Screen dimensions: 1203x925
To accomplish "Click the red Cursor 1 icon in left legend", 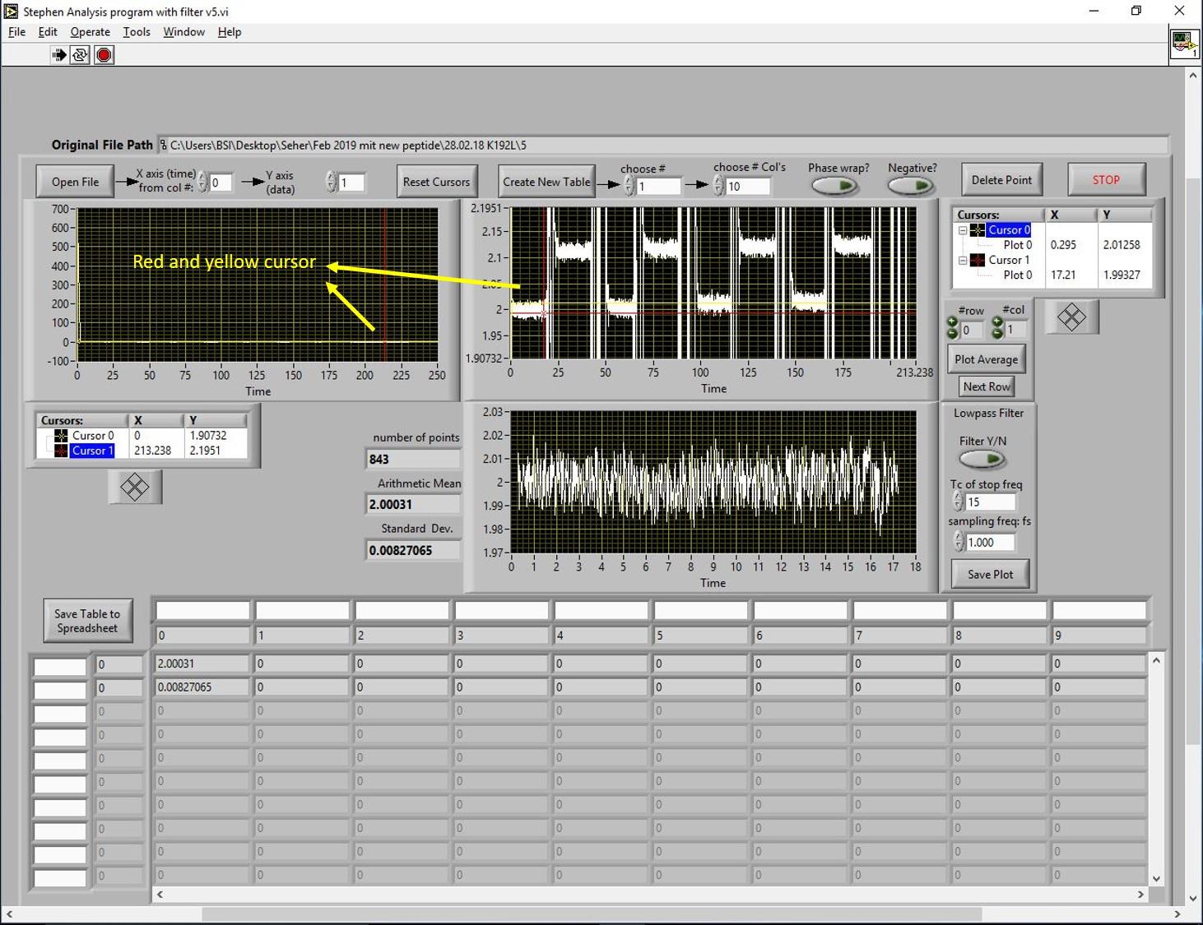I will click(x=61, y=451).
